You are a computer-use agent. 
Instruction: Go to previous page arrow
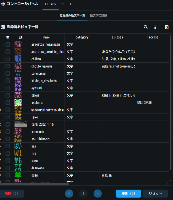point(69,194)
